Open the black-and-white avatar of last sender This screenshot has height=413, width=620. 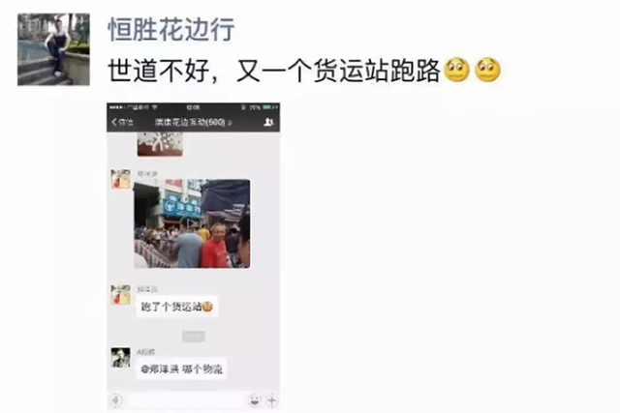[120, 357]
